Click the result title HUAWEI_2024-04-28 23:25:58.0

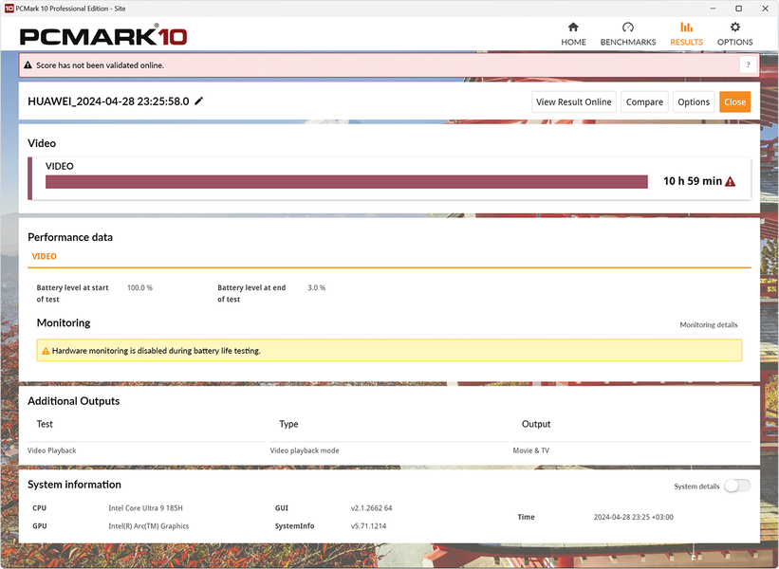point(108,101)
